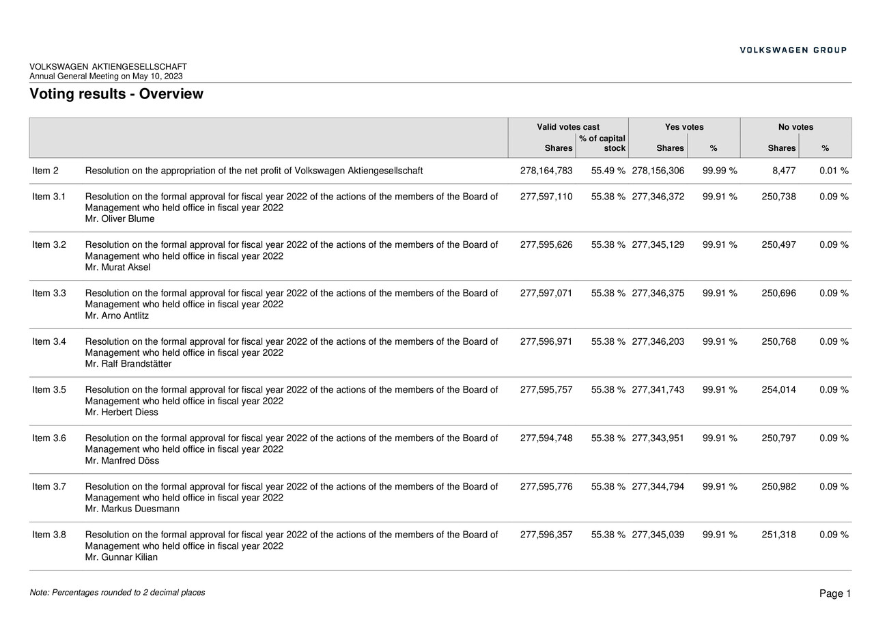Click no votes 250,738

tap(778, 197)
